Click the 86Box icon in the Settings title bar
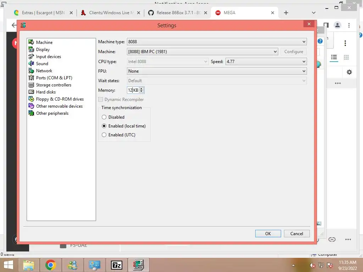The height and width of the screenshot is (272, 363). (x=23, y=25)
